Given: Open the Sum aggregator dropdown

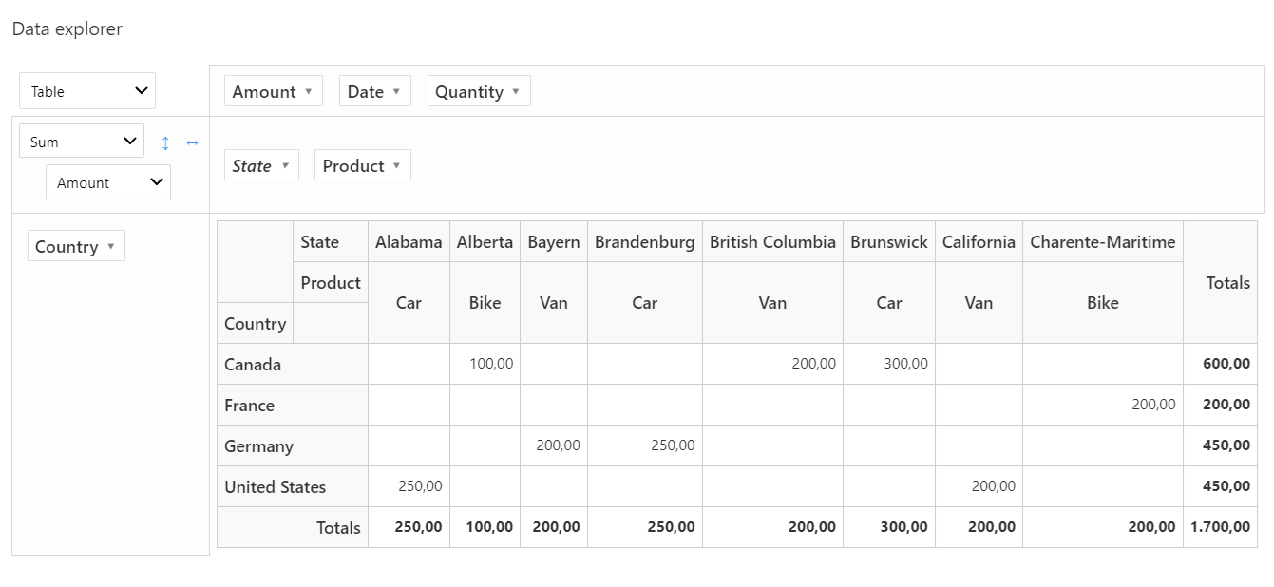Looking at the screenshot, I should coord(82,142).
